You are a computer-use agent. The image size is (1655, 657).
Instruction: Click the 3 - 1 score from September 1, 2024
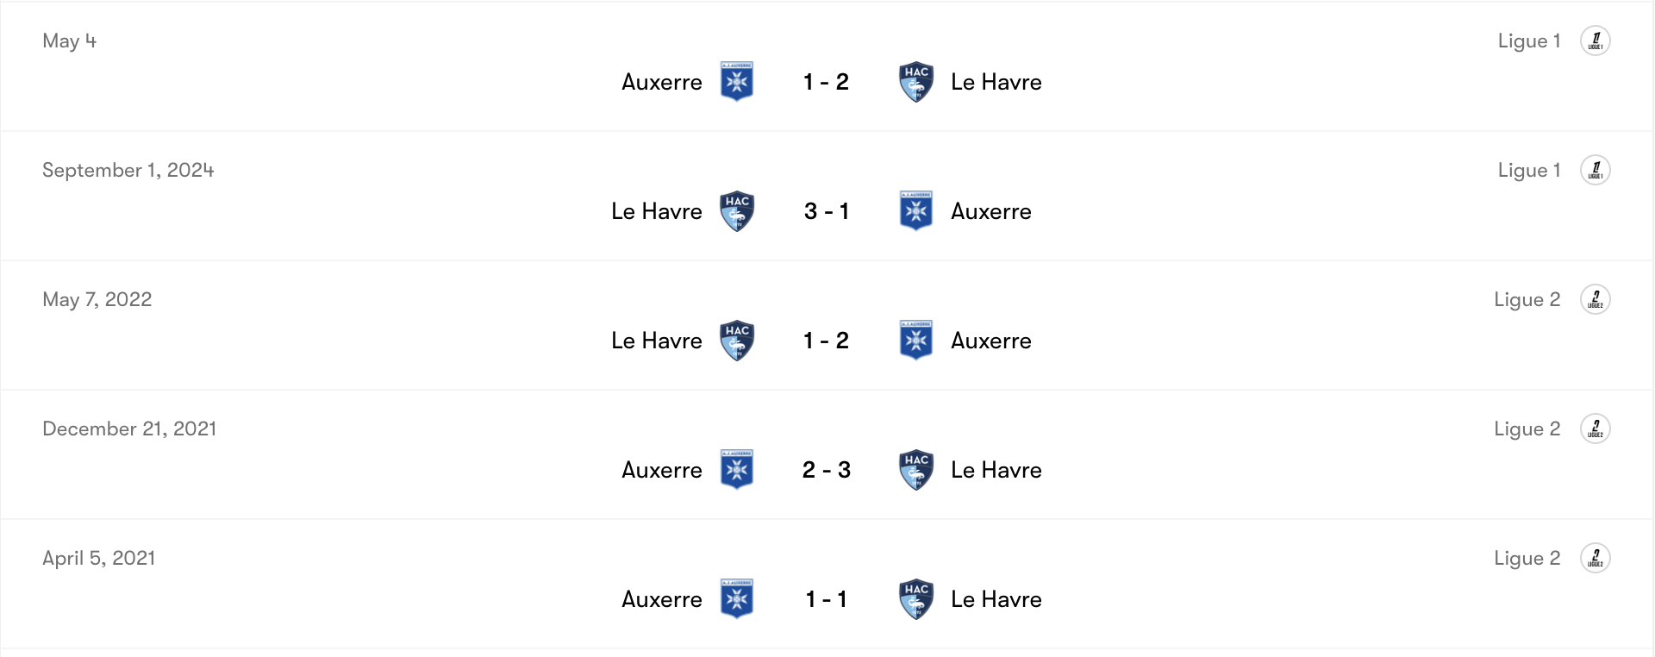tap(826, 210)
